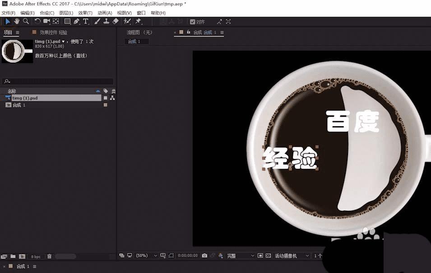Image resolution: width=431 pixels, height=273 pixels.
Task: Open the 图层(L) menu
Action: click(x=66, y=13)
